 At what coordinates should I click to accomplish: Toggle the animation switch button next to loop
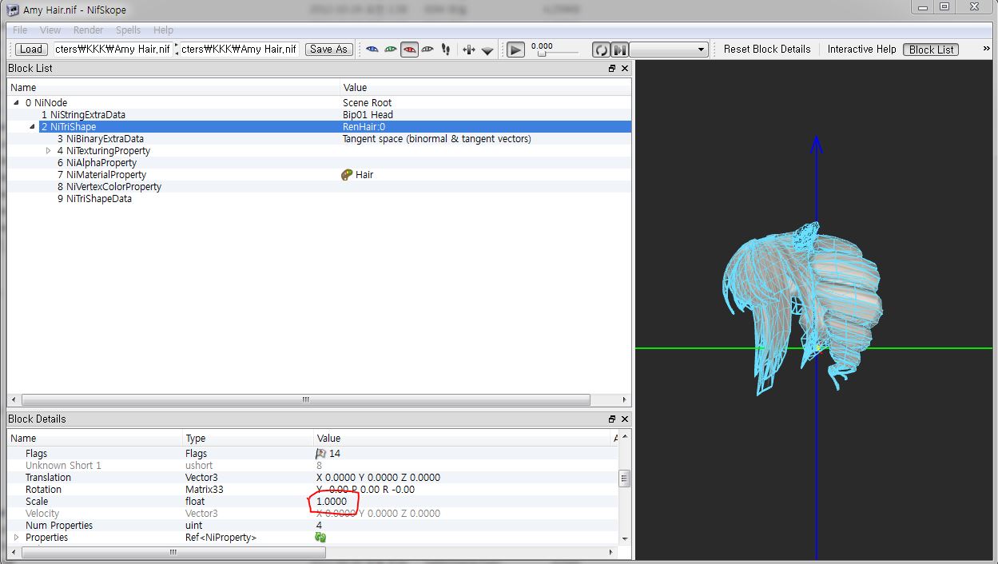pos(619,50)
